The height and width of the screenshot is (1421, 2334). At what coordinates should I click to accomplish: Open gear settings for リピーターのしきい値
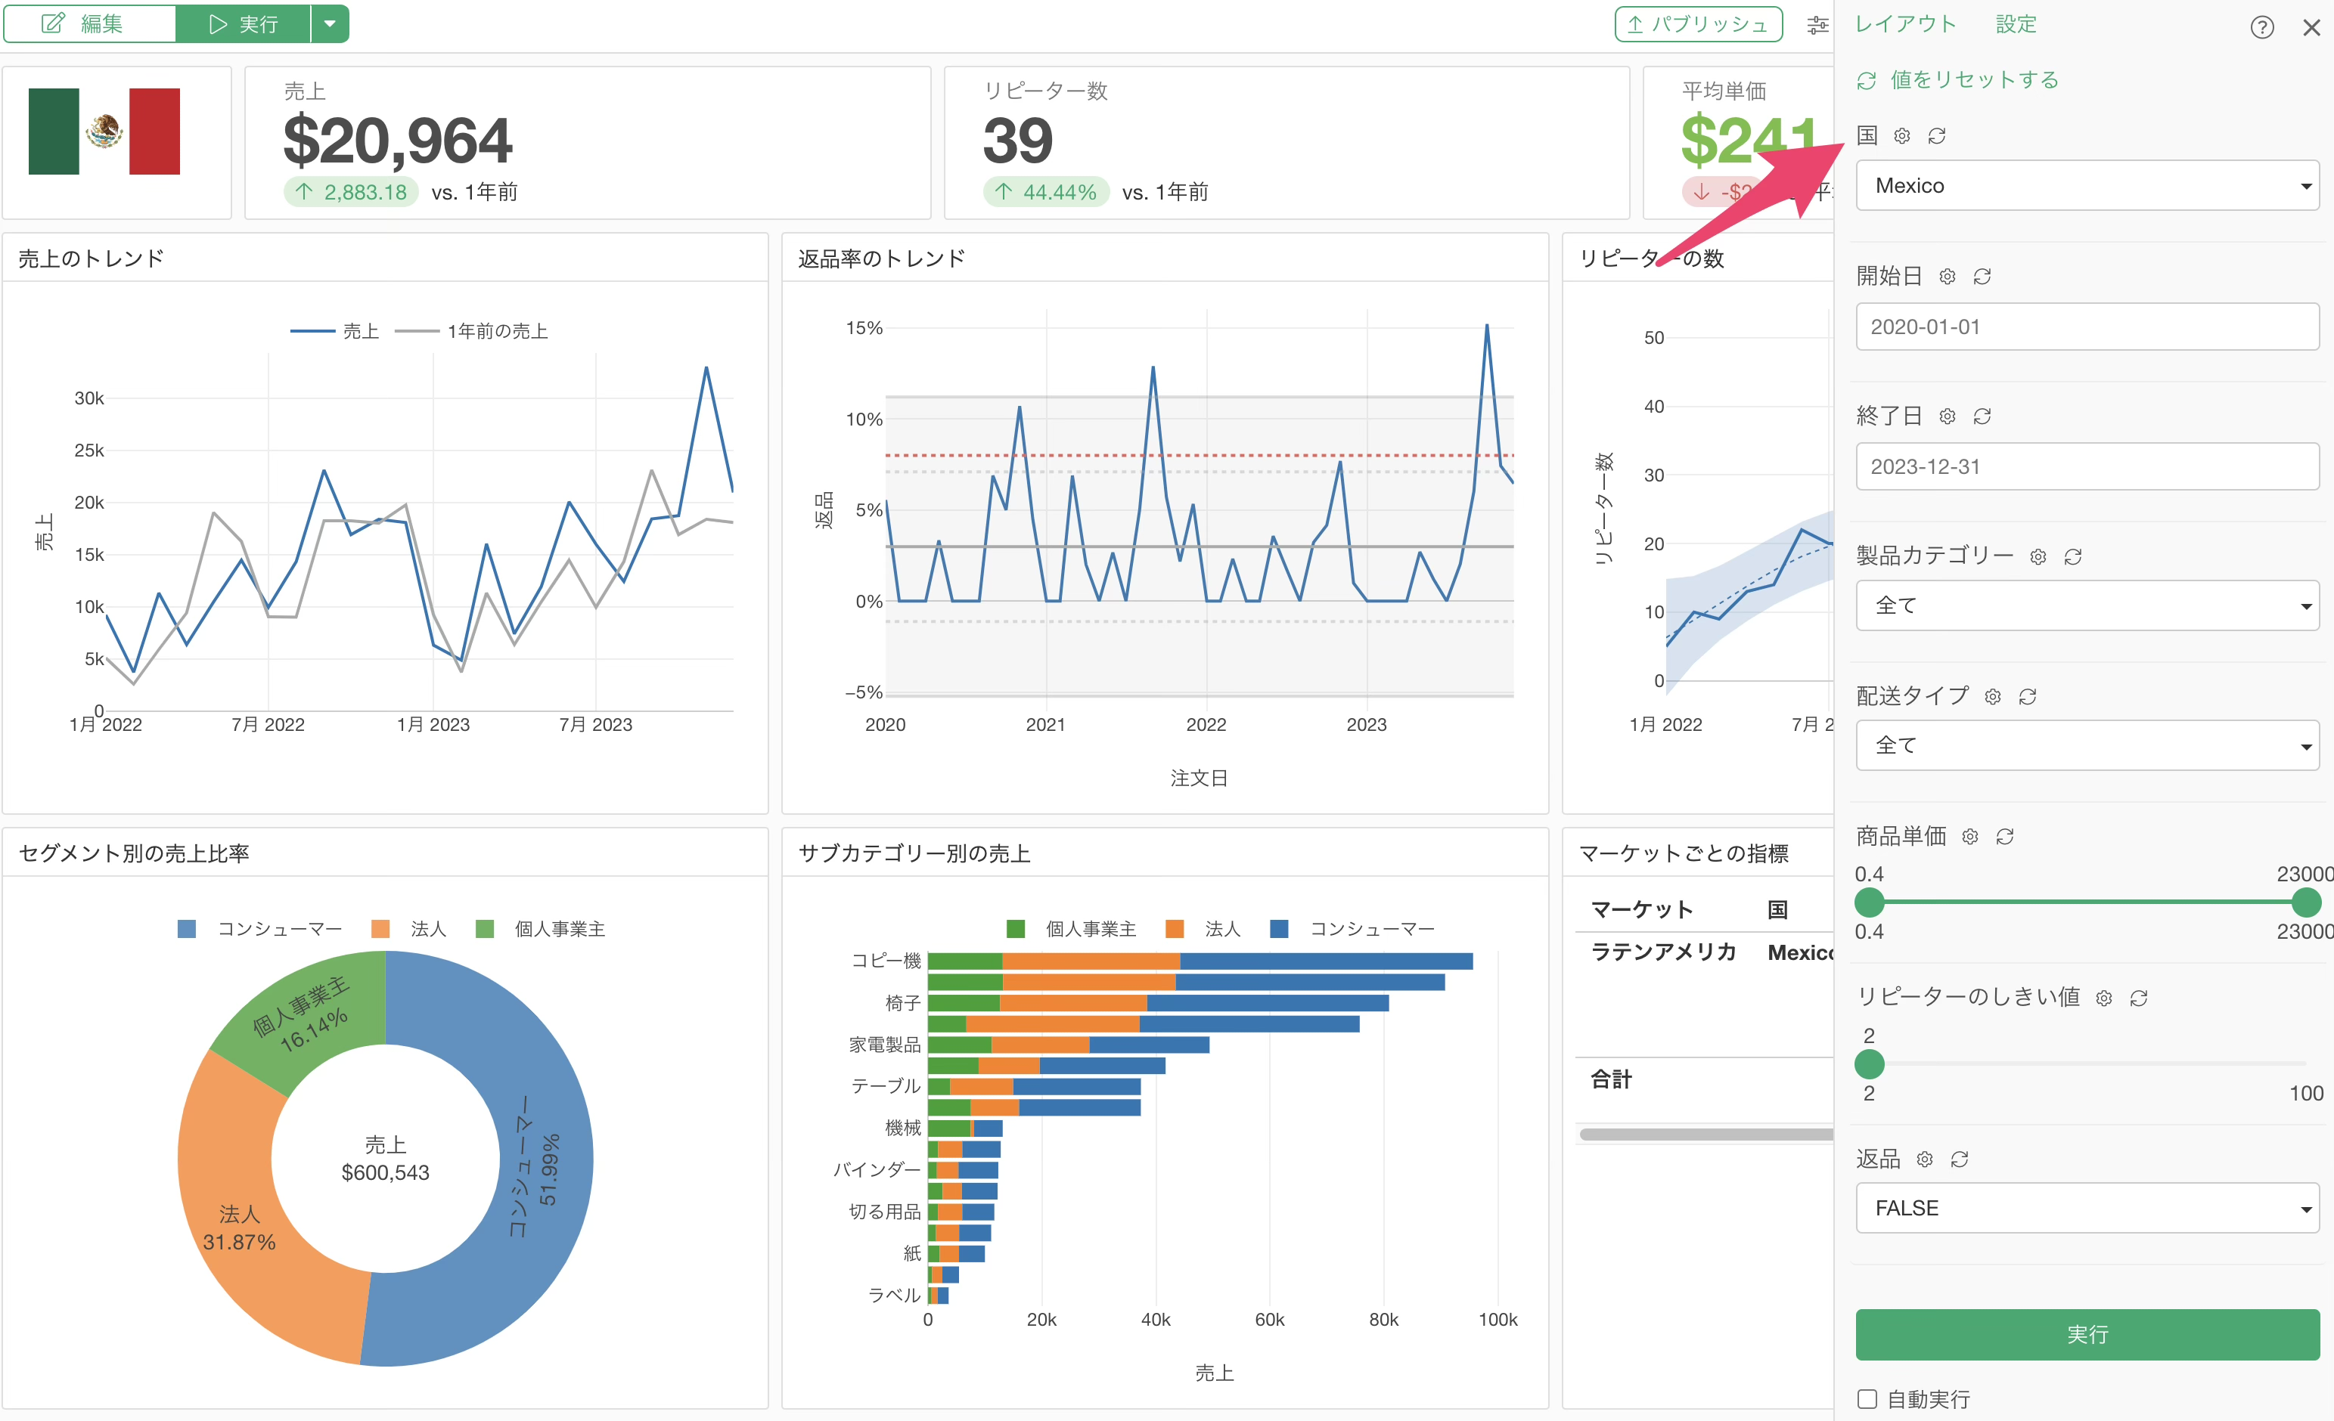(x=2103, y=998)
